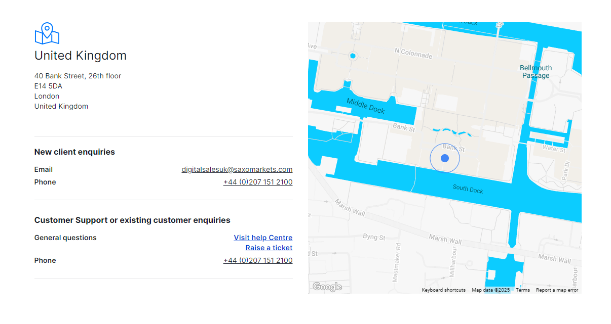Email digitalsalesuk@saxomarkets.com link

[x=237, y=169]
